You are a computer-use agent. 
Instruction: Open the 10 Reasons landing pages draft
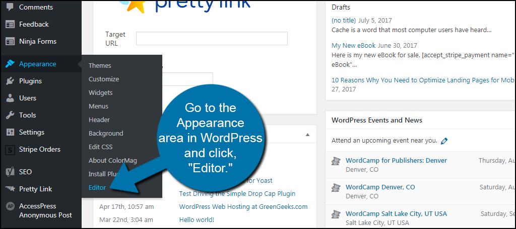(423, 80)
